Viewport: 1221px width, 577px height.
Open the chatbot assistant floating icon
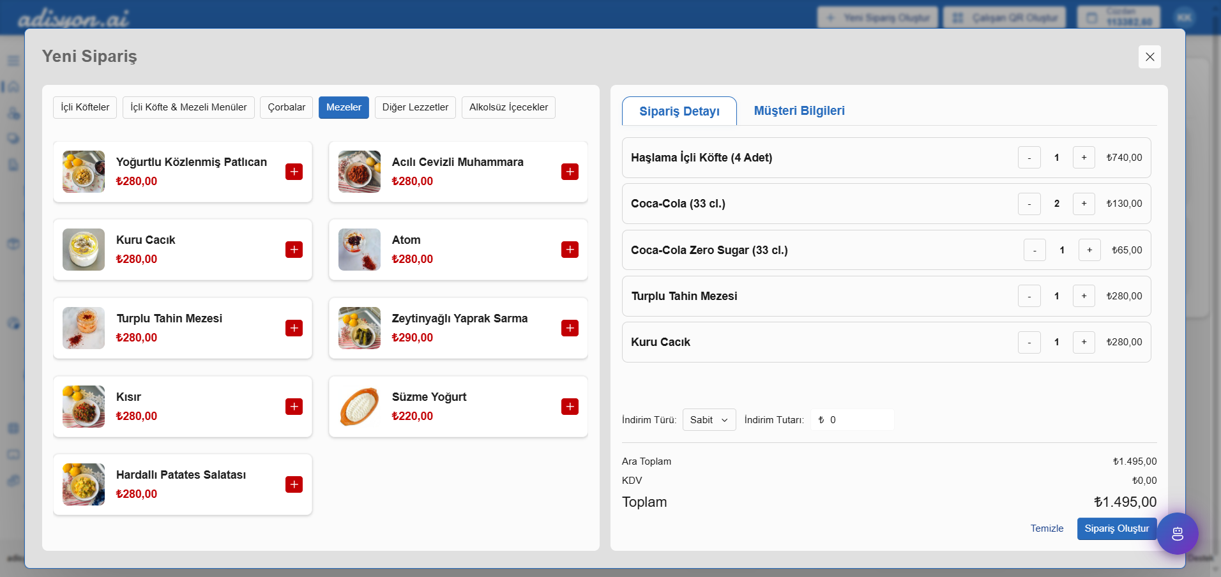click(1177, 534)
